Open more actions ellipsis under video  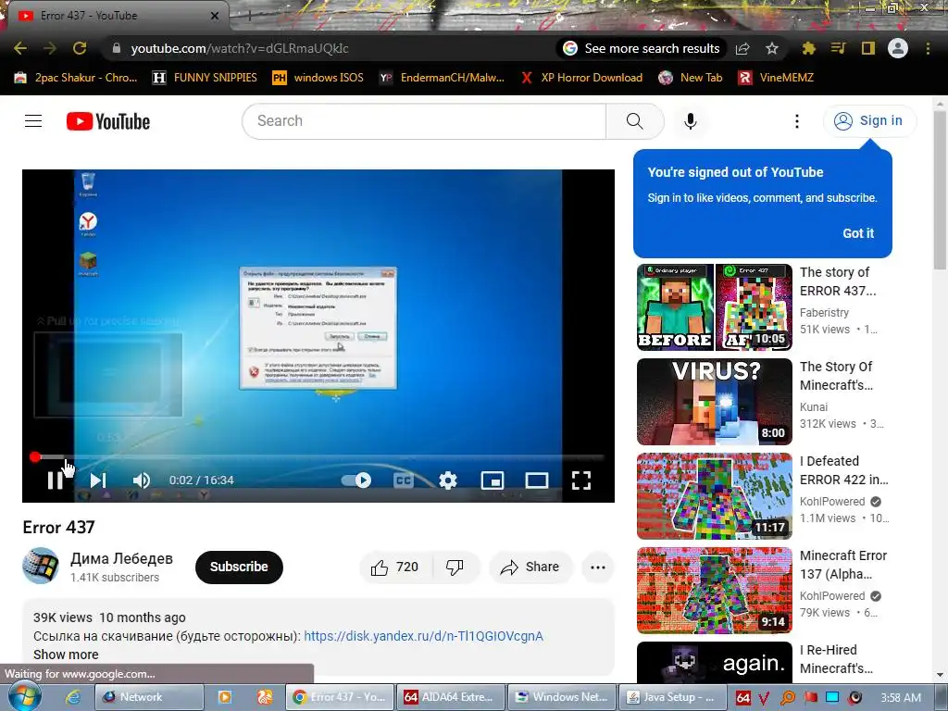[598, 568]
